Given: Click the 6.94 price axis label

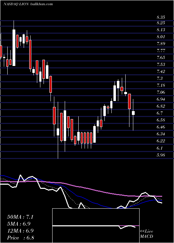Looking at the screenshot, I should (161, 99).
